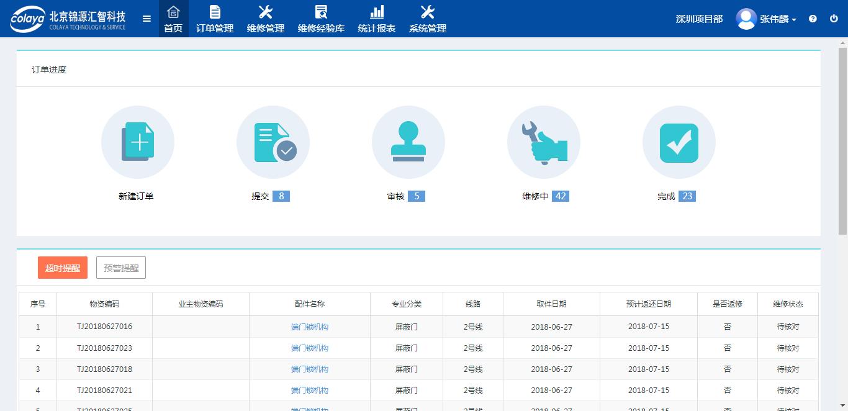Click the 新建订单 label
This screenshot has height=411, width=848.
coord(136,196)
